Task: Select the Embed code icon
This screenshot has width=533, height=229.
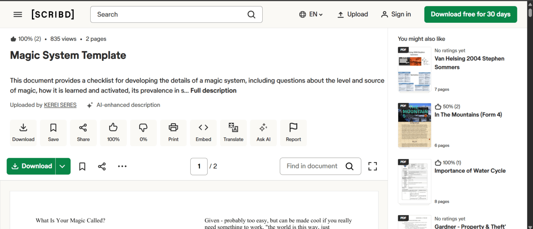Action: [x=203, y=132]
